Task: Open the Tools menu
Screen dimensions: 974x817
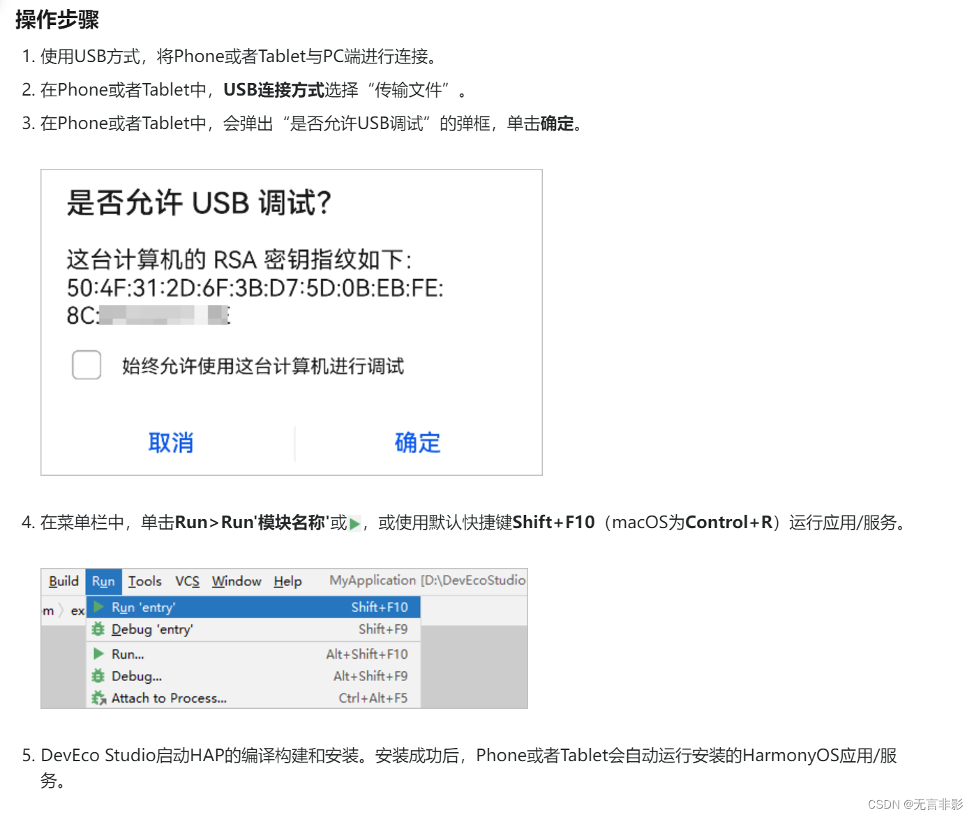Action: tap(145, 581)
